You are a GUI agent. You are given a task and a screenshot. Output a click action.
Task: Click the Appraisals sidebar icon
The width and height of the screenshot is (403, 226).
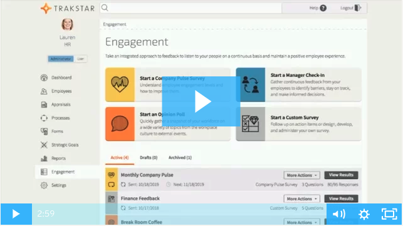click(44, 105)
